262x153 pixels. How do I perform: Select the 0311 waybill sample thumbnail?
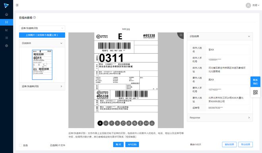pyautogui.click(x=42, y=65)
